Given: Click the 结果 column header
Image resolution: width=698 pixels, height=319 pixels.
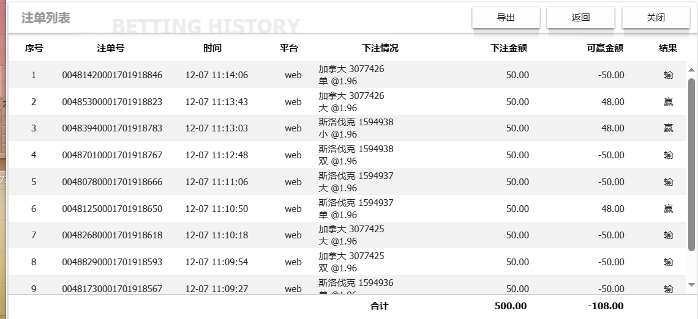Looking at the screenshot, I should point(667,48).
